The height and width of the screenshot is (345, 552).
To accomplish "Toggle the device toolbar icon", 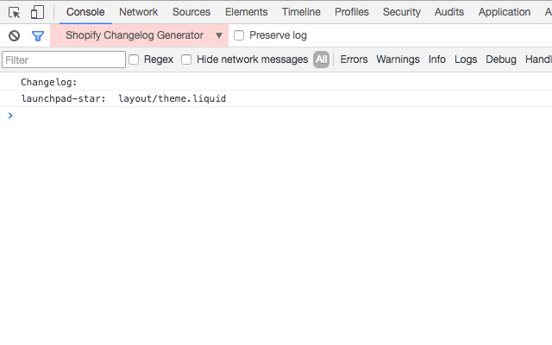I will click(x=37, y=12).
